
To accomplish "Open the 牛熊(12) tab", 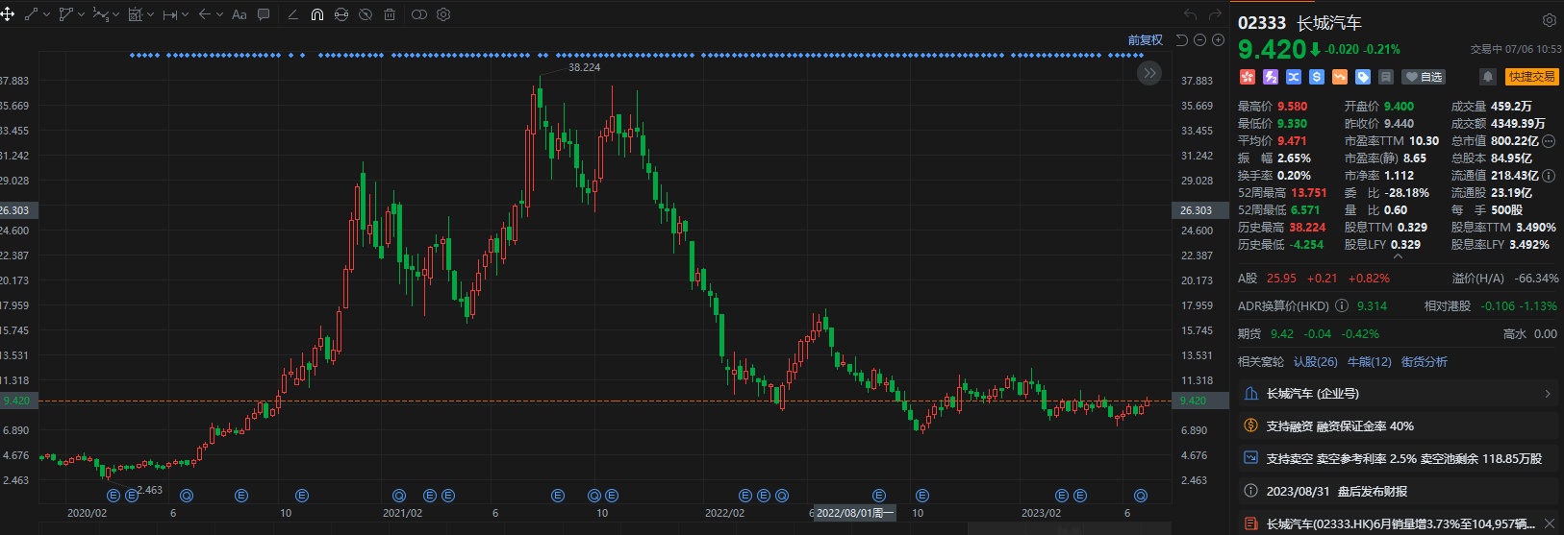I will (x=1369, y=362).
